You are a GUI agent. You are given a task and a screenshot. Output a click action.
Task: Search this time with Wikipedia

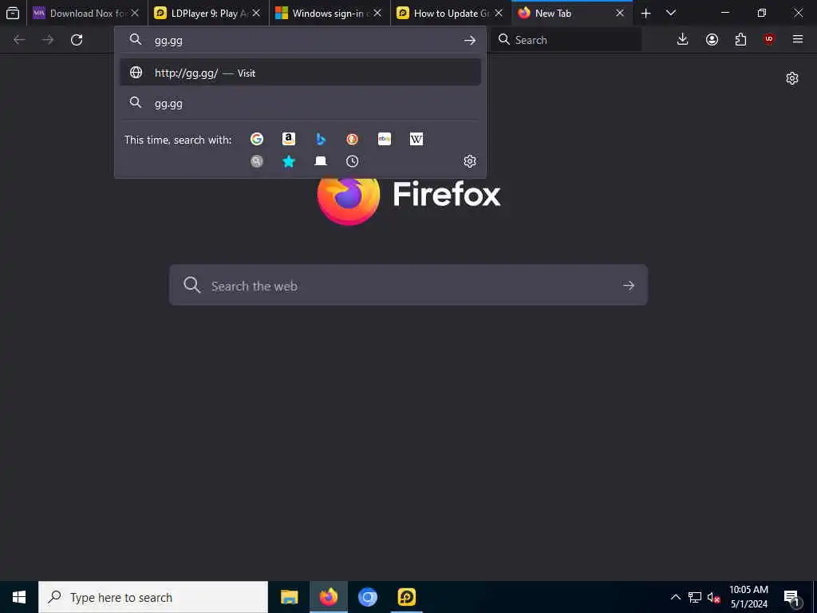coord(416,139)
